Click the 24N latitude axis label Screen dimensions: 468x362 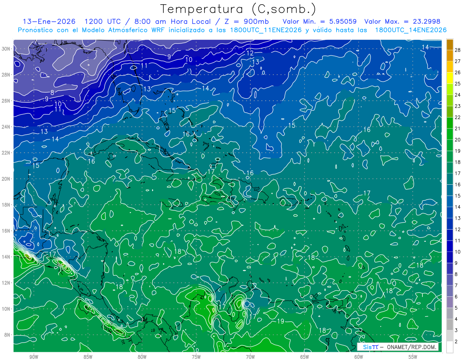pyautogui.click(x=7, y=127)
